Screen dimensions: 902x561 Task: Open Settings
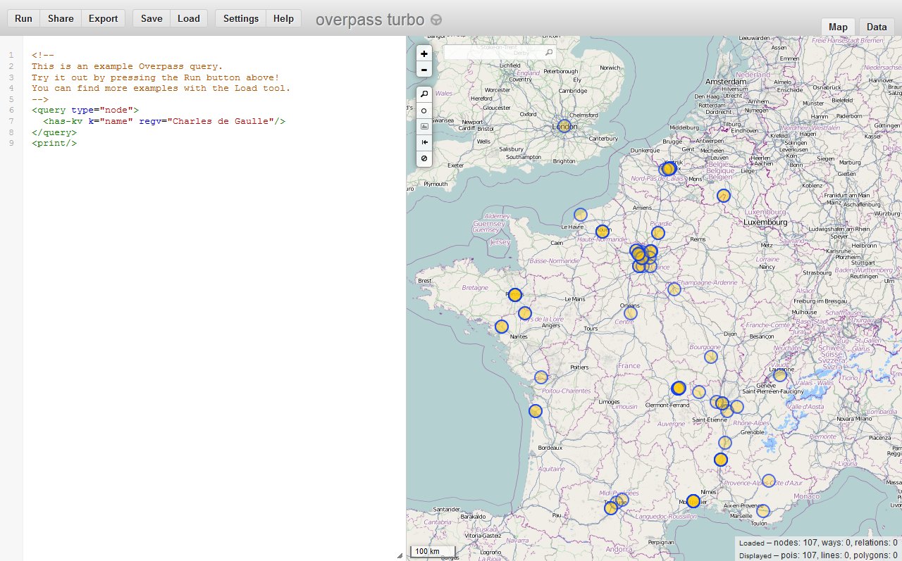tap(240, 18)
